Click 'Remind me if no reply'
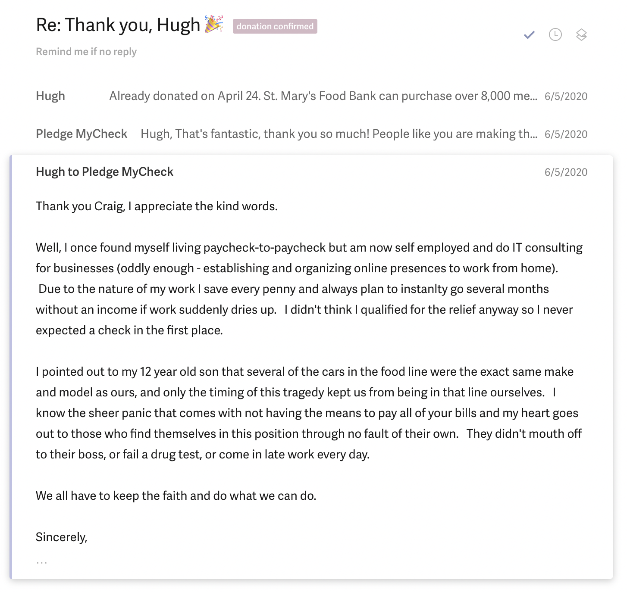 coord(86,52)
